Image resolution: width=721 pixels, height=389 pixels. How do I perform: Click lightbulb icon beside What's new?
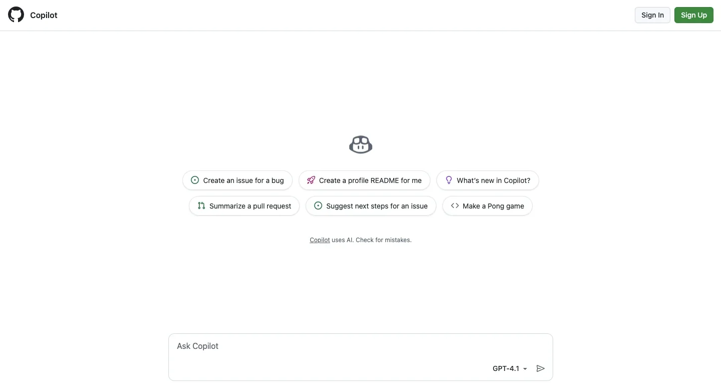(x=449, y=180)
